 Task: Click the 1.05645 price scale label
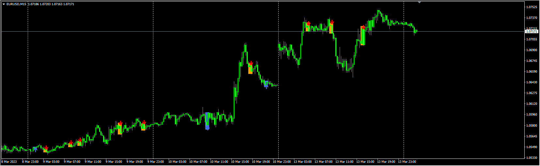point(532,136)
